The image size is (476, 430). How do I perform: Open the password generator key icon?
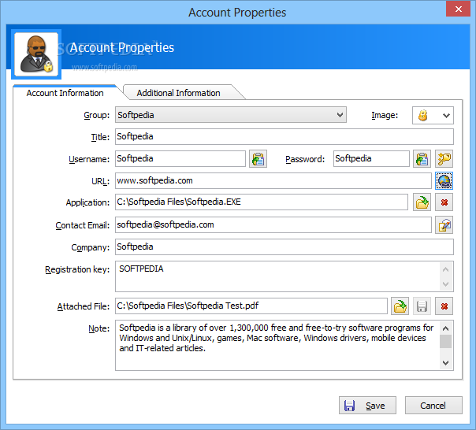(444, 159)
